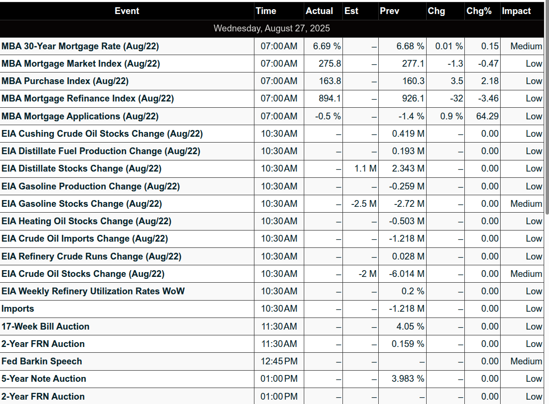Click the 0.419 M previous value
Viewport: 549px width, 404px height.
point(408,133)
